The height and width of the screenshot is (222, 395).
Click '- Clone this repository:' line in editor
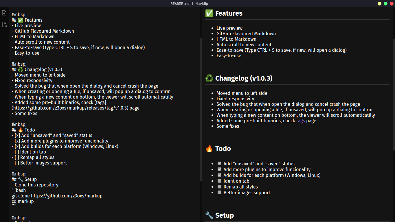click(36, 185)
